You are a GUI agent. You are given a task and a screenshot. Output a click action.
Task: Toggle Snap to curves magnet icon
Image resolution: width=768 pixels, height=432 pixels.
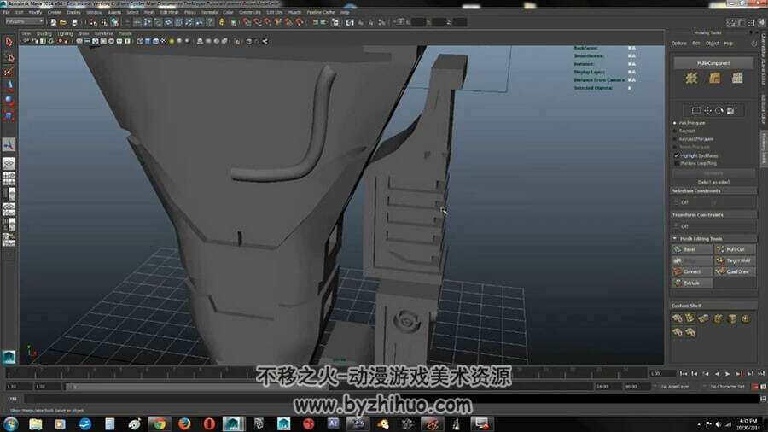point(258,22)
